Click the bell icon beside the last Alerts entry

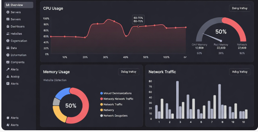[8, 125]
